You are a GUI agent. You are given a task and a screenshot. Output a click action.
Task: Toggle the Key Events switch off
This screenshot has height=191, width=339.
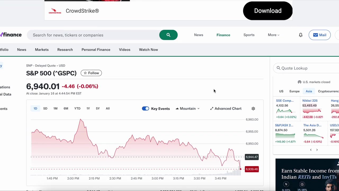tap(145, 108)
